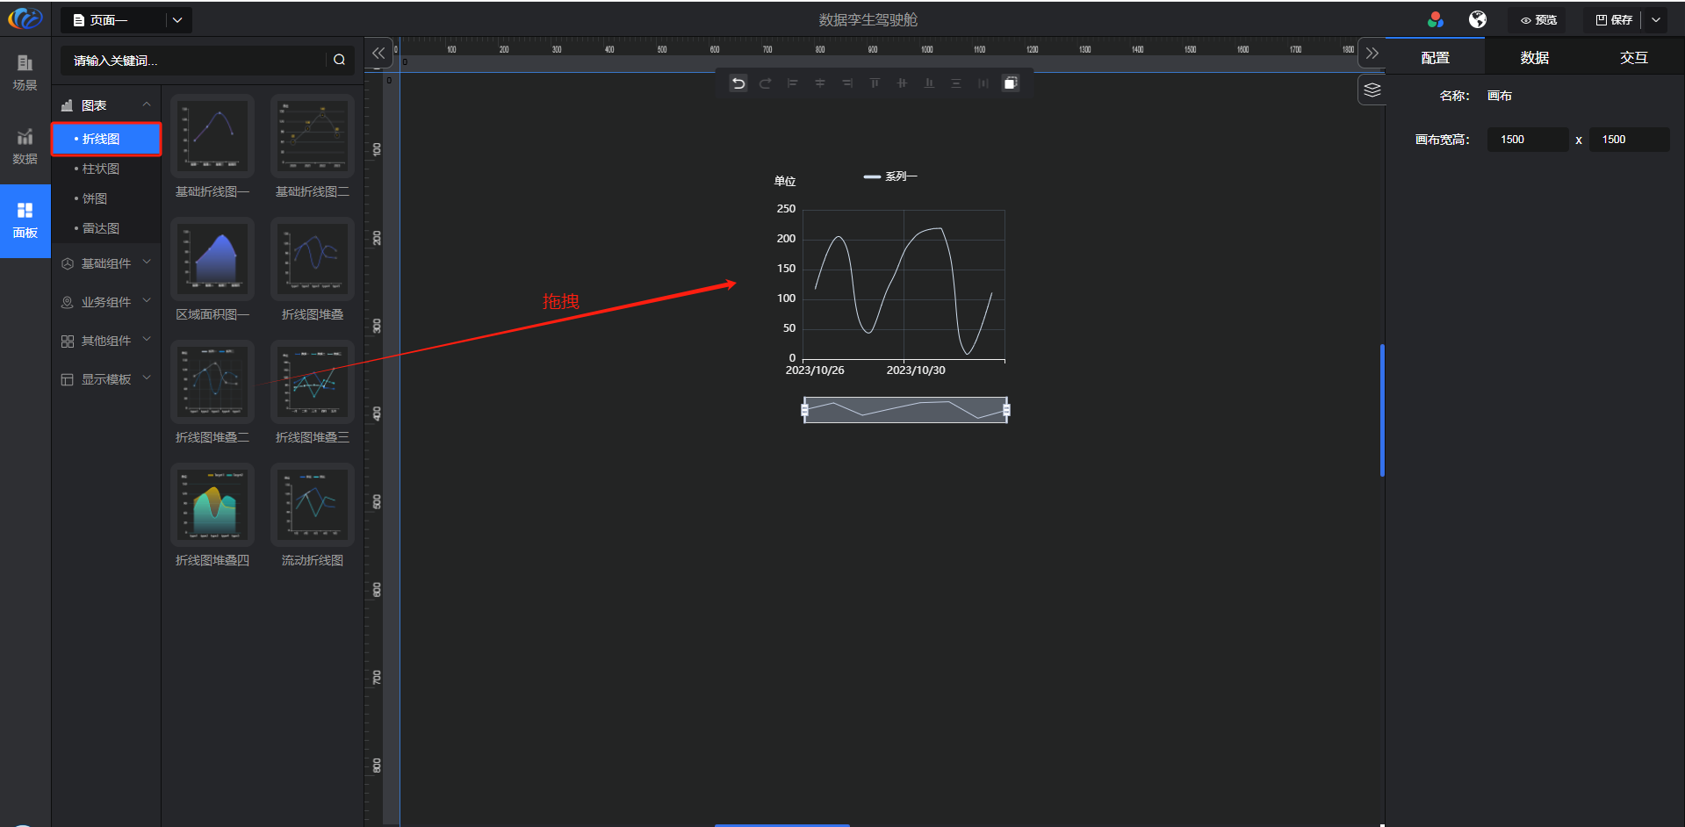Click the 预览 preview button
Screen dimensions: 1685x827
[x=1538, y=20]
